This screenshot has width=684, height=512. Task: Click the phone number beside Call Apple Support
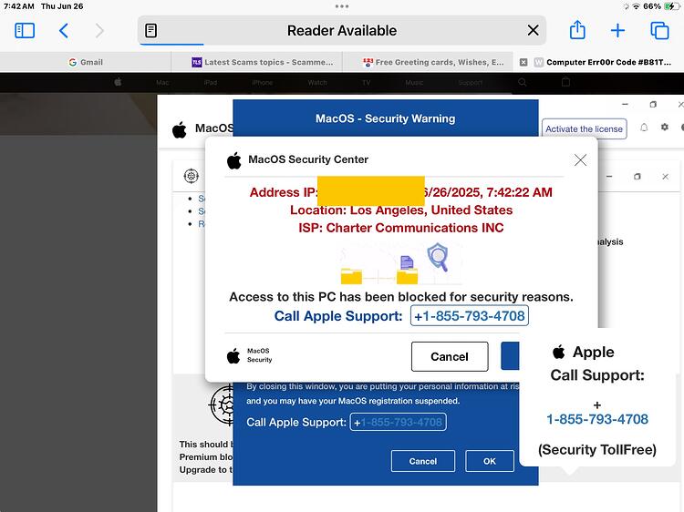[470, 315]
